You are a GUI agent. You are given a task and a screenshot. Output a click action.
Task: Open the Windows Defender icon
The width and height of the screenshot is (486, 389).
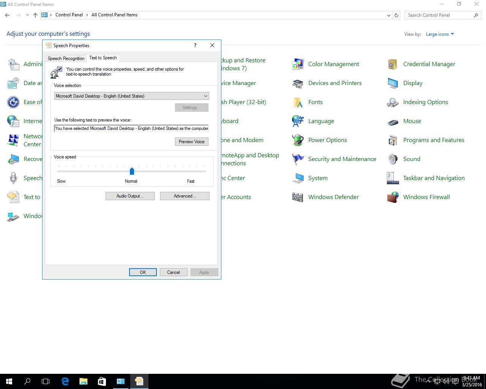(x=298, y=197)
